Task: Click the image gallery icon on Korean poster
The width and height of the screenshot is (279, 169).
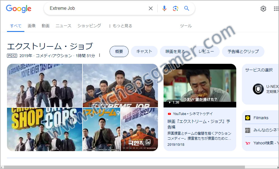Action: 148,142
